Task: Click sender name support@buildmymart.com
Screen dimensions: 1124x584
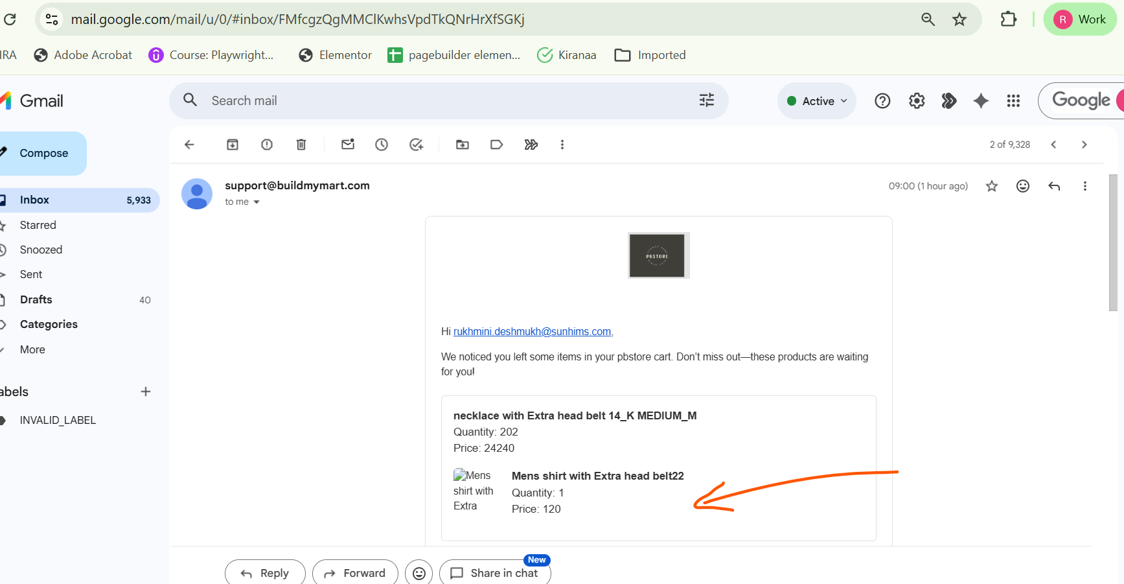Action: pos(297,185)
